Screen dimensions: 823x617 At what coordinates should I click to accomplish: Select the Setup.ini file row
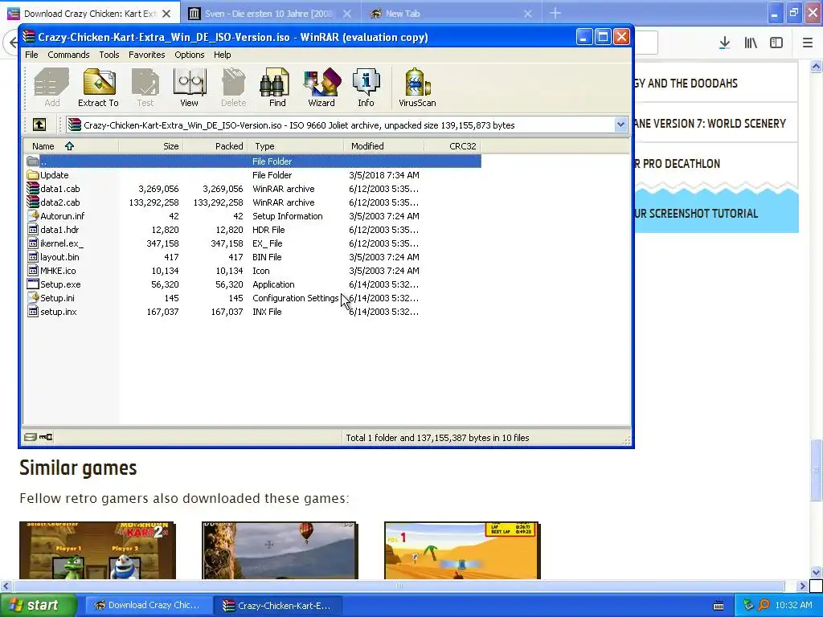(x=252, y=297)
